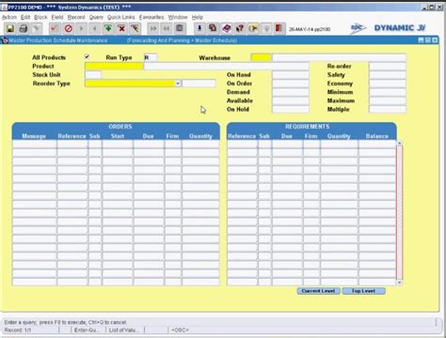Click the Economy value field
This screenshot has height=338, width=446.
pyautogui.click(x=388, y=84)
